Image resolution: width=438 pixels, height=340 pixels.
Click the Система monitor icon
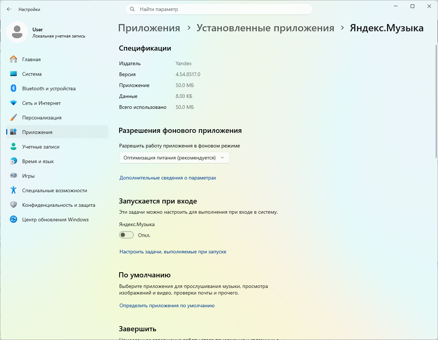point(13,74)
